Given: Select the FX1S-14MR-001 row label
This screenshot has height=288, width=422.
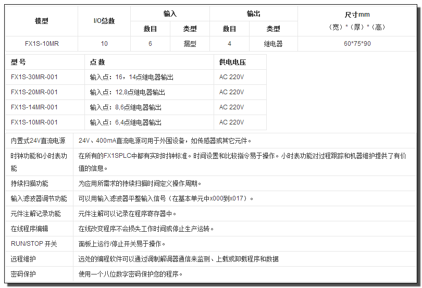Looking at the screenshot, I should point(34,107).
